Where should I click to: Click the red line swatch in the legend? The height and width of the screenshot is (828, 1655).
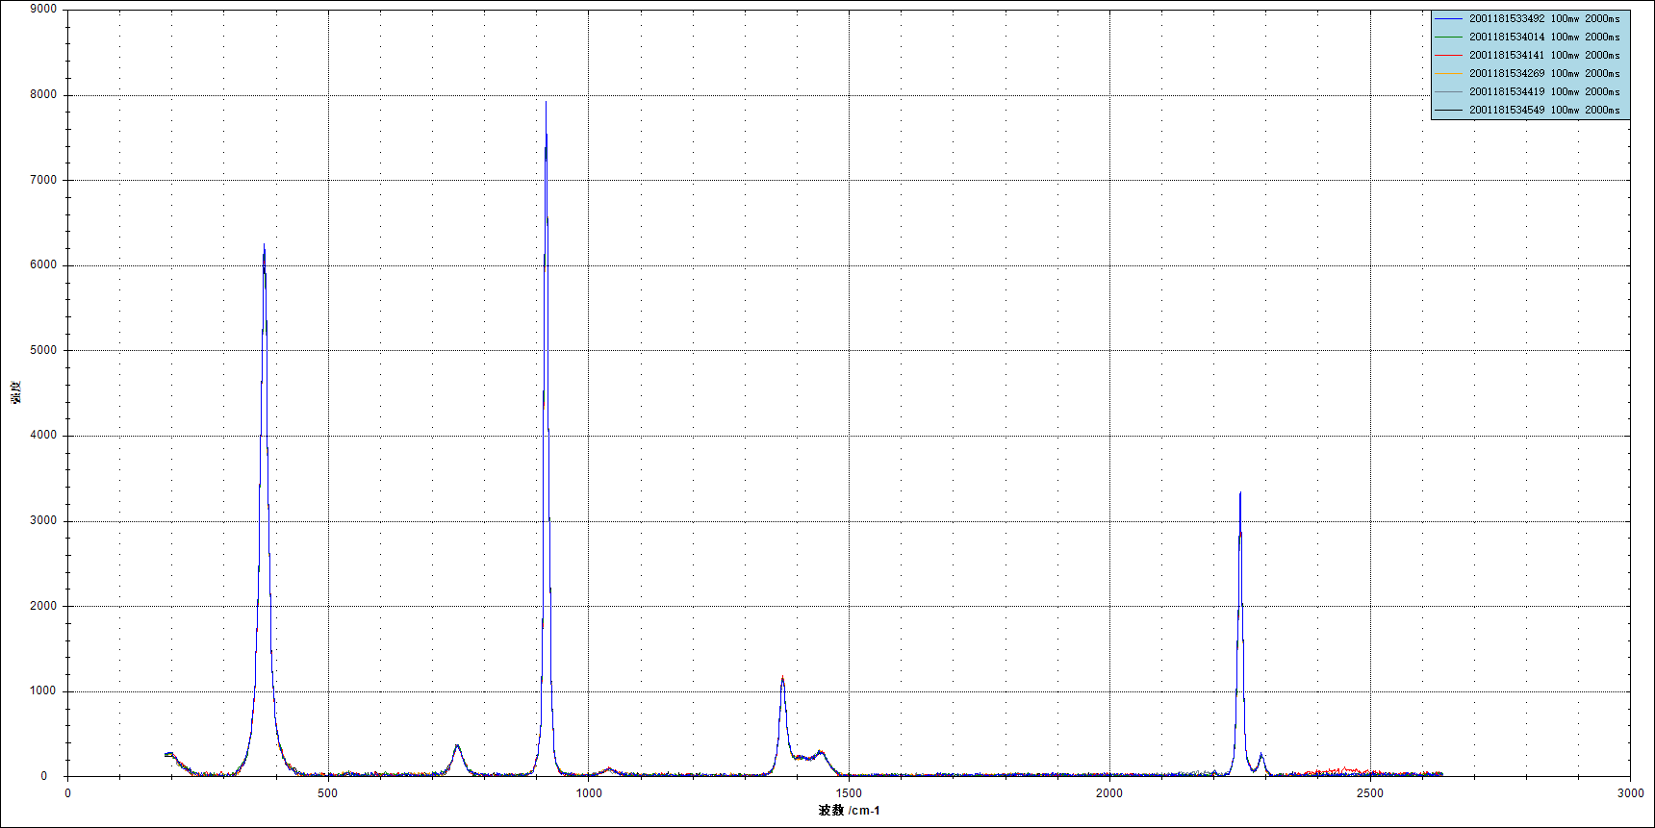1448,55
